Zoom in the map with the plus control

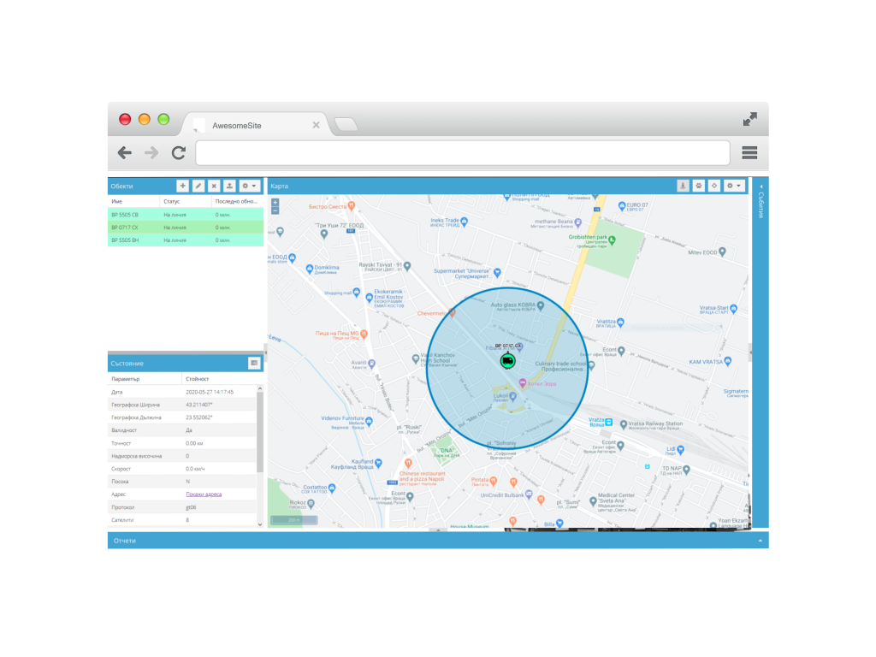(x=275, y=203)
